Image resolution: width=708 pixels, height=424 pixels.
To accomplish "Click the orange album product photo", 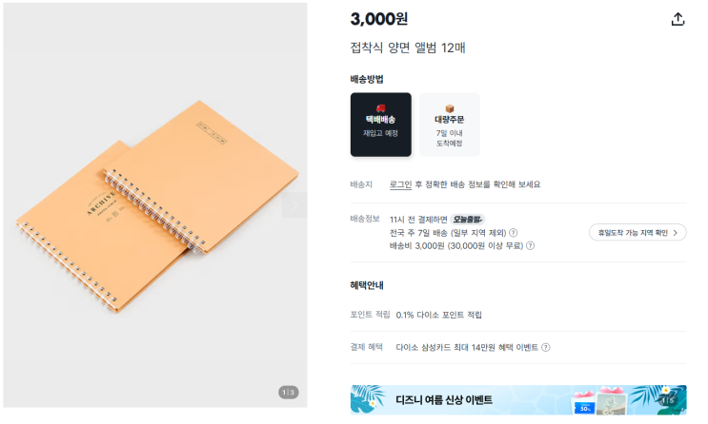I will (x=157, y=206).
